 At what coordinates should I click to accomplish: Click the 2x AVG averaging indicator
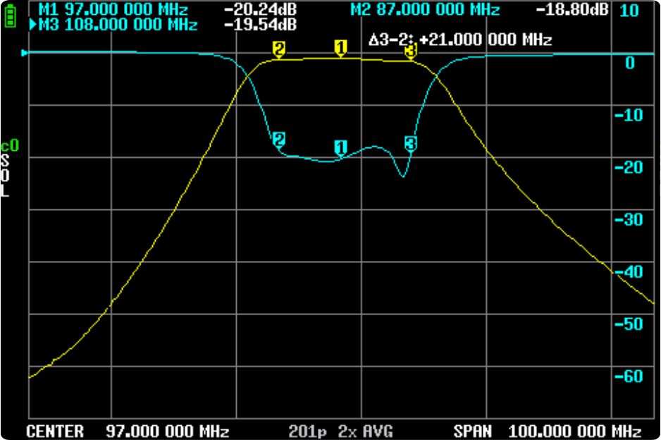click(365, 431)
